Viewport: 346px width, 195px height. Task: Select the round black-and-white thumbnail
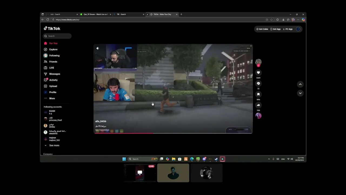(x=207, y=173)
